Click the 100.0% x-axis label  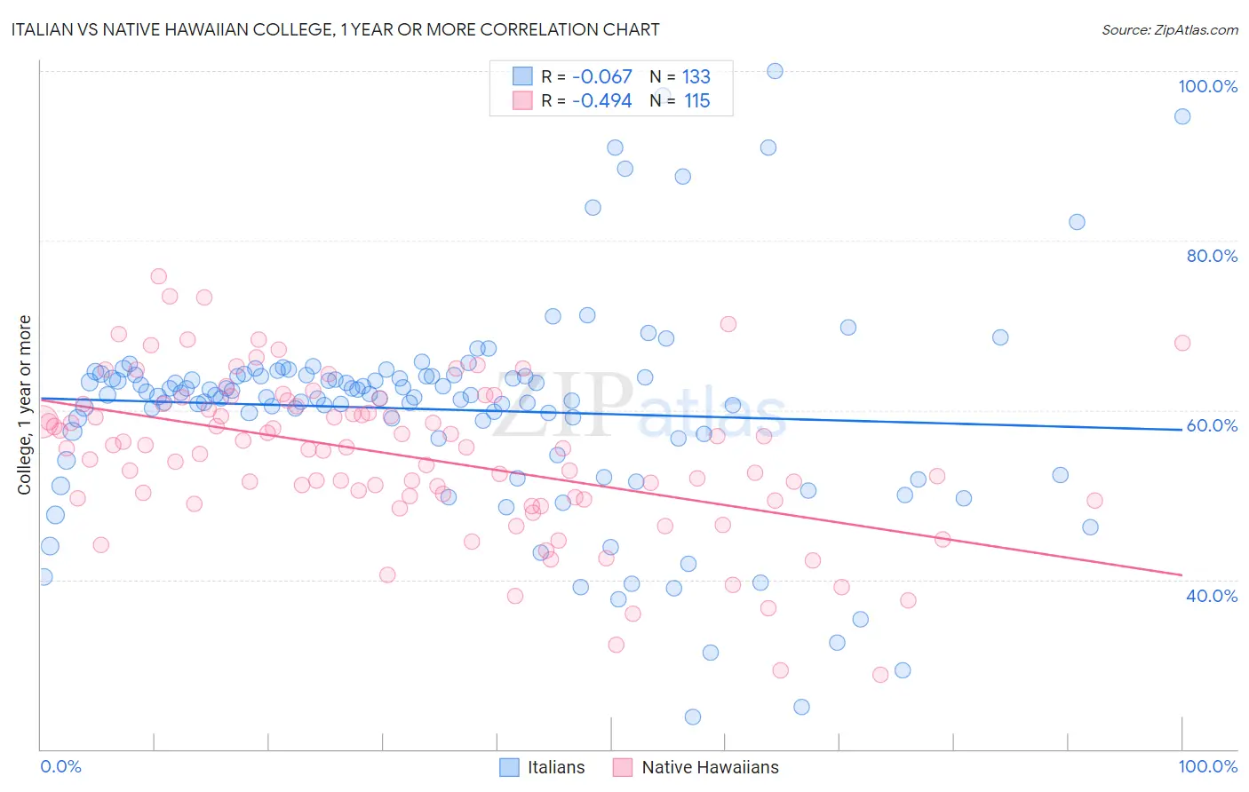point(1208,766)
